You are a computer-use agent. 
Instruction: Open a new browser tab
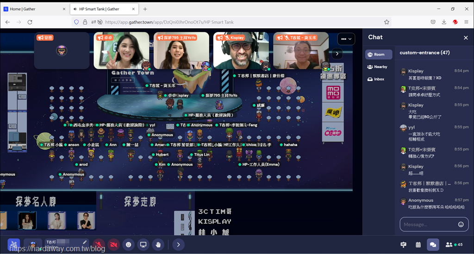click(x=145, y=9)
